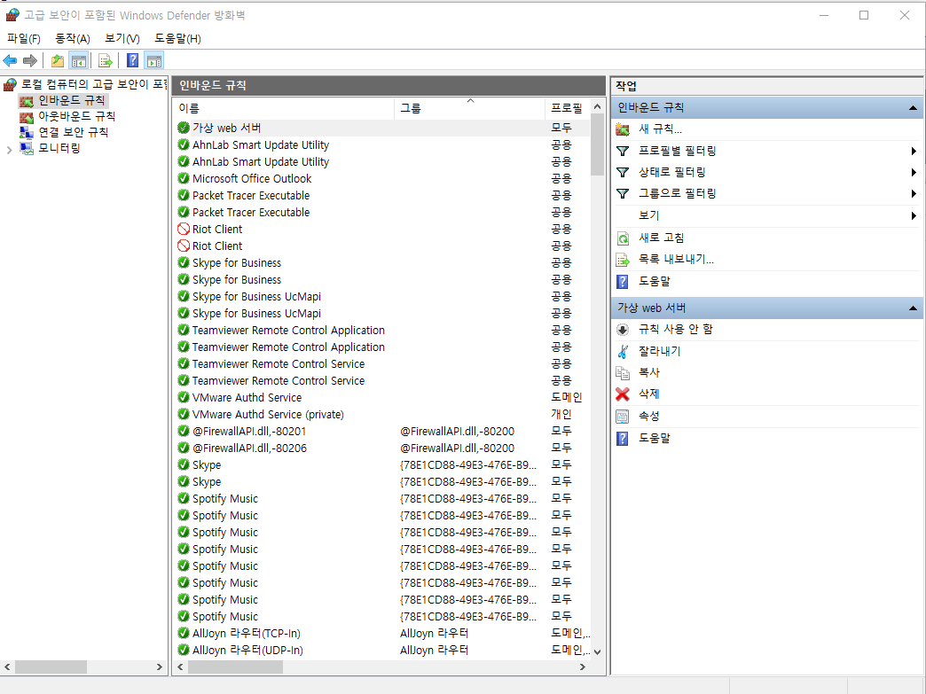
Task: Click the Forward arrow toolbar icon
Action: pyautogui.click(x=30, y=60)
